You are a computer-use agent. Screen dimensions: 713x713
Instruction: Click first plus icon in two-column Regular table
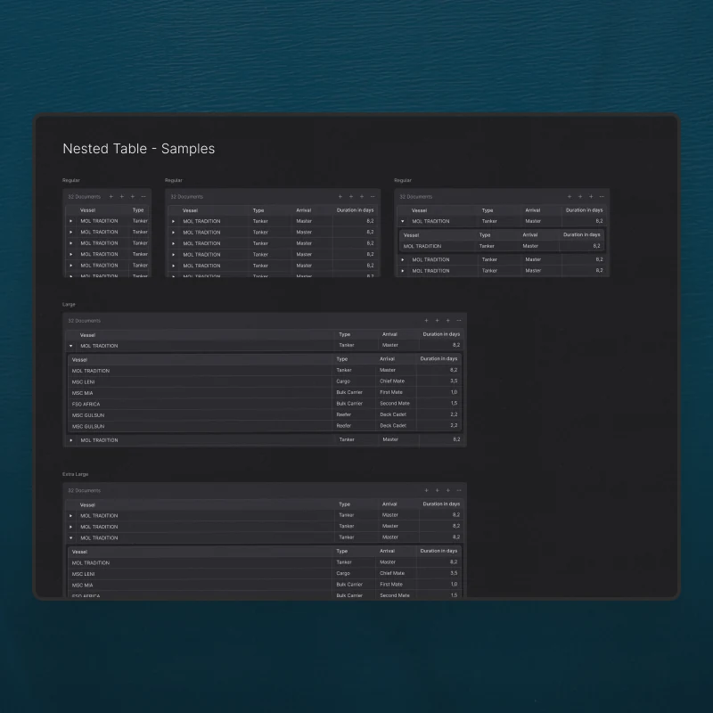click(111, 196)
